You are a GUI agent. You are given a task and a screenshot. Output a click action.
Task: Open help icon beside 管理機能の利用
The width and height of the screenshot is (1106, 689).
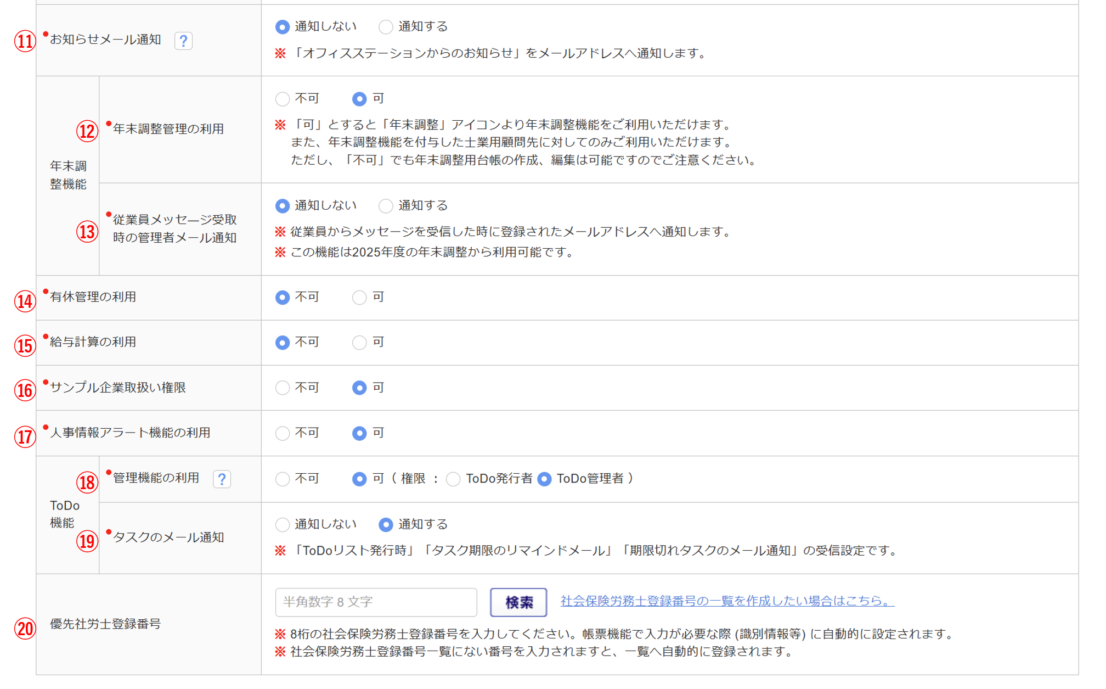[222, 479]
